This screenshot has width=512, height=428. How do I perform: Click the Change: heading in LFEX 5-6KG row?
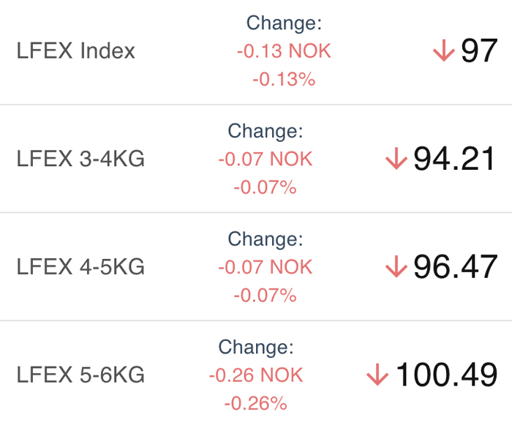[x=256, y=348]
